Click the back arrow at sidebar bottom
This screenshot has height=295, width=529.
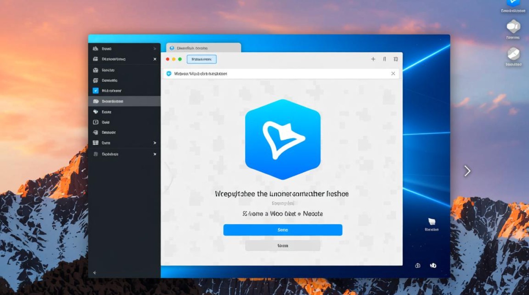(94, 273)
